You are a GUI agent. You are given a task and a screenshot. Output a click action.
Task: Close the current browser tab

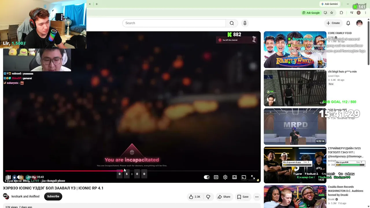(x=90, y=4)
